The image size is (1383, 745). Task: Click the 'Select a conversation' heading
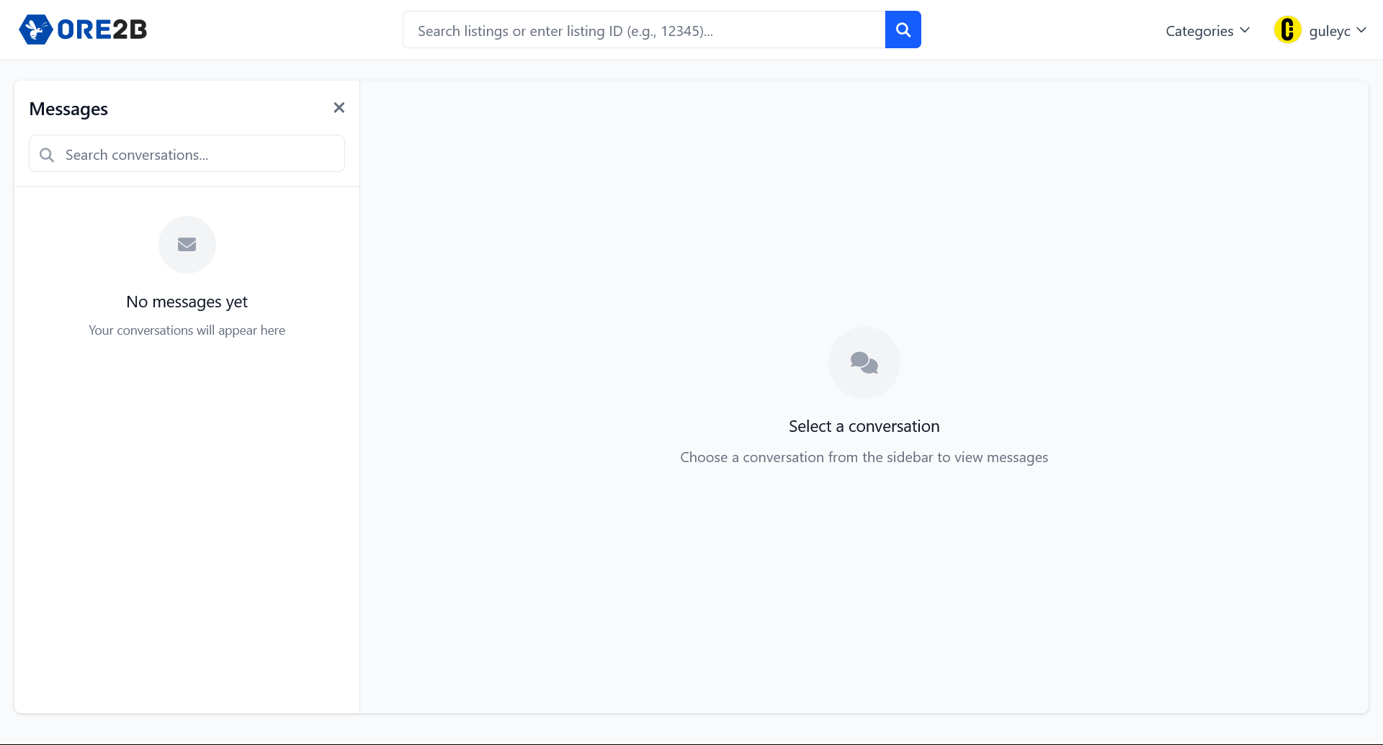coord(864,426)
